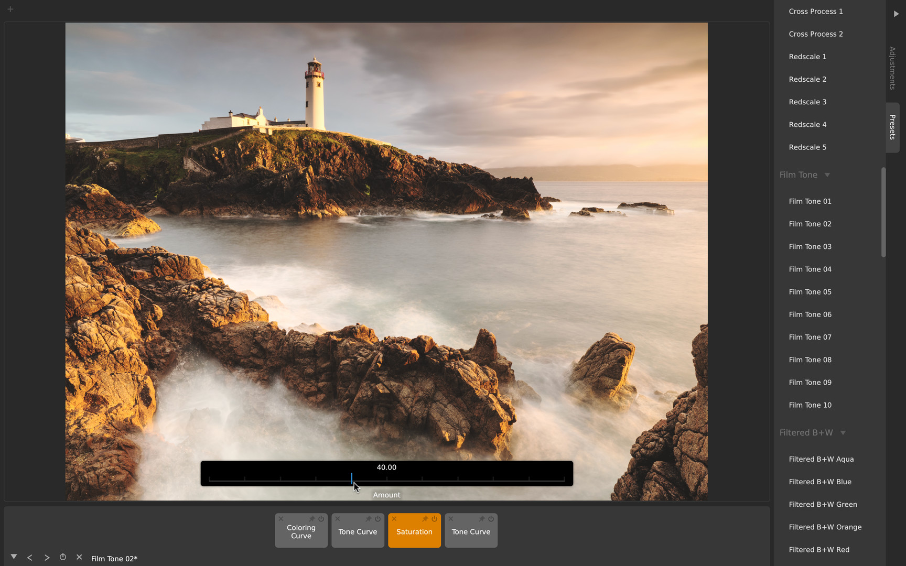Select the last Tone Curve module
906x566 pixels.
(x=471, y=532)
